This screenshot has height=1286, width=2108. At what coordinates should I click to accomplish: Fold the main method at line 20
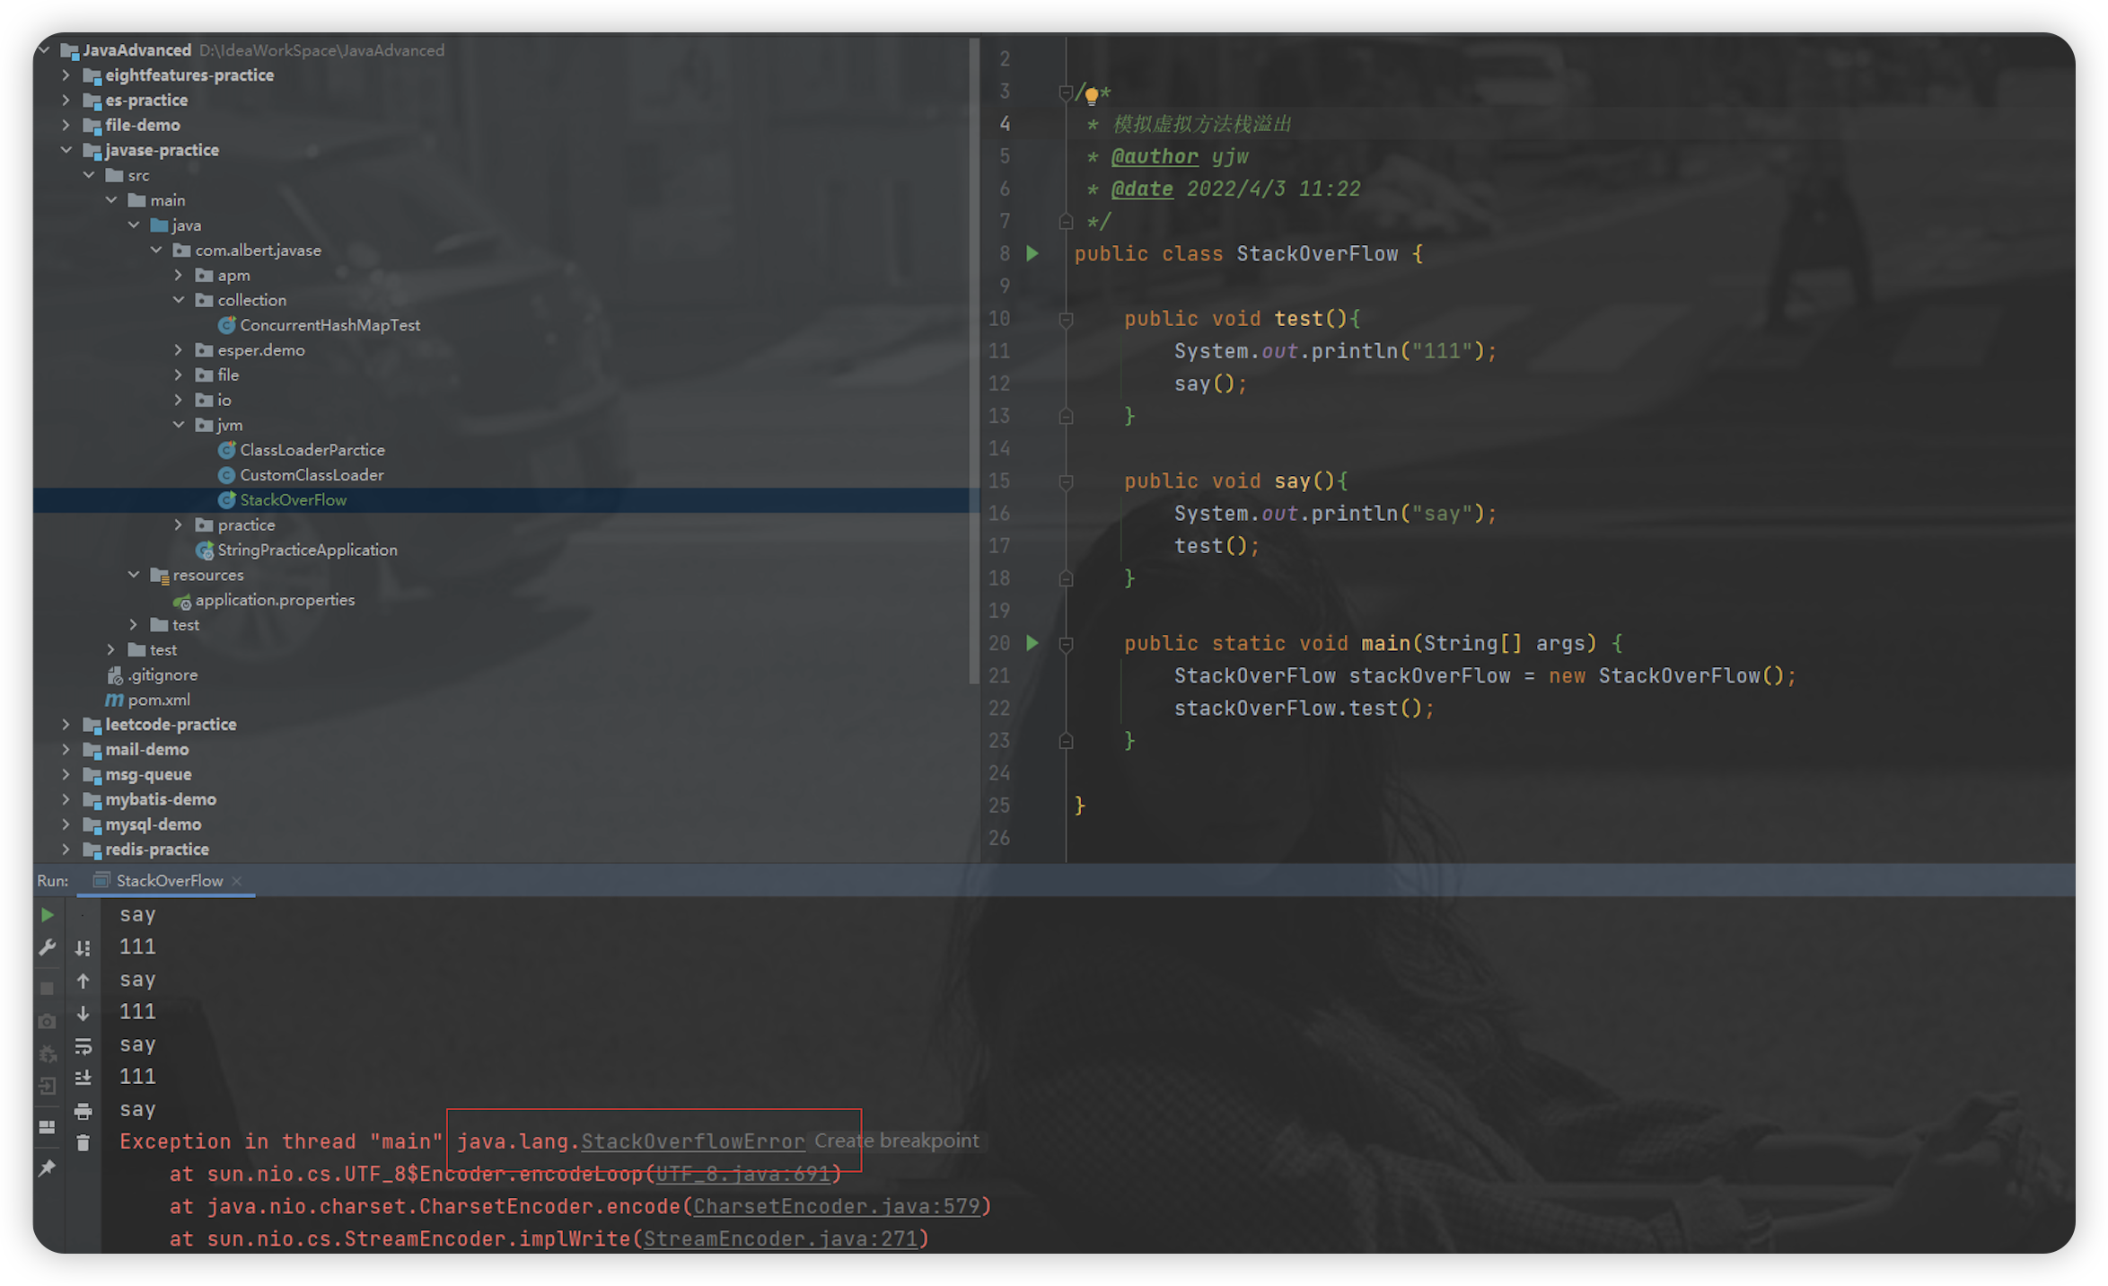click(1066, 644)
